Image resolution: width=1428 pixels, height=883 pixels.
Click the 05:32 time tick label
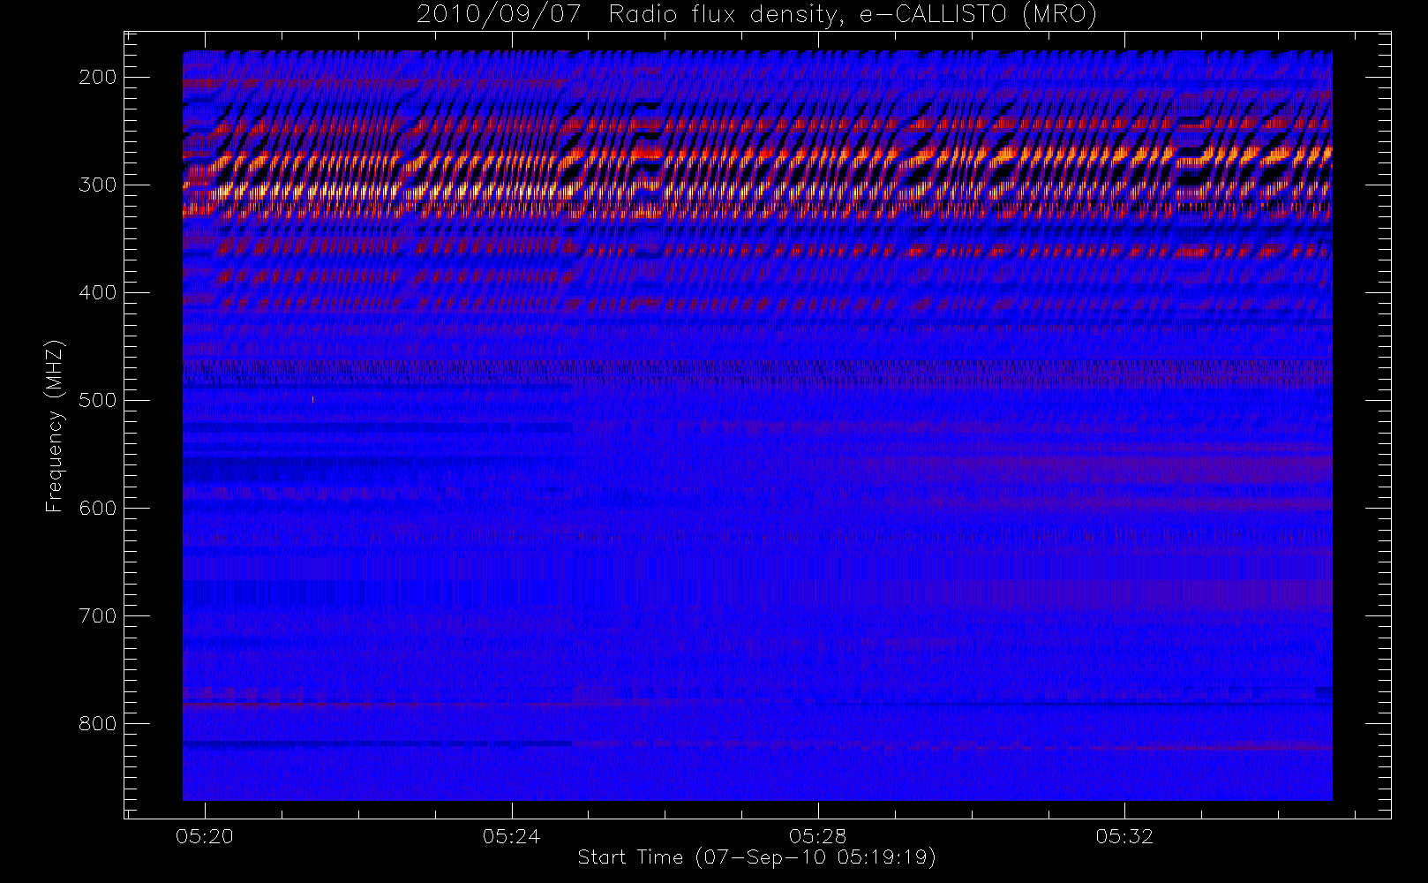1124,836
